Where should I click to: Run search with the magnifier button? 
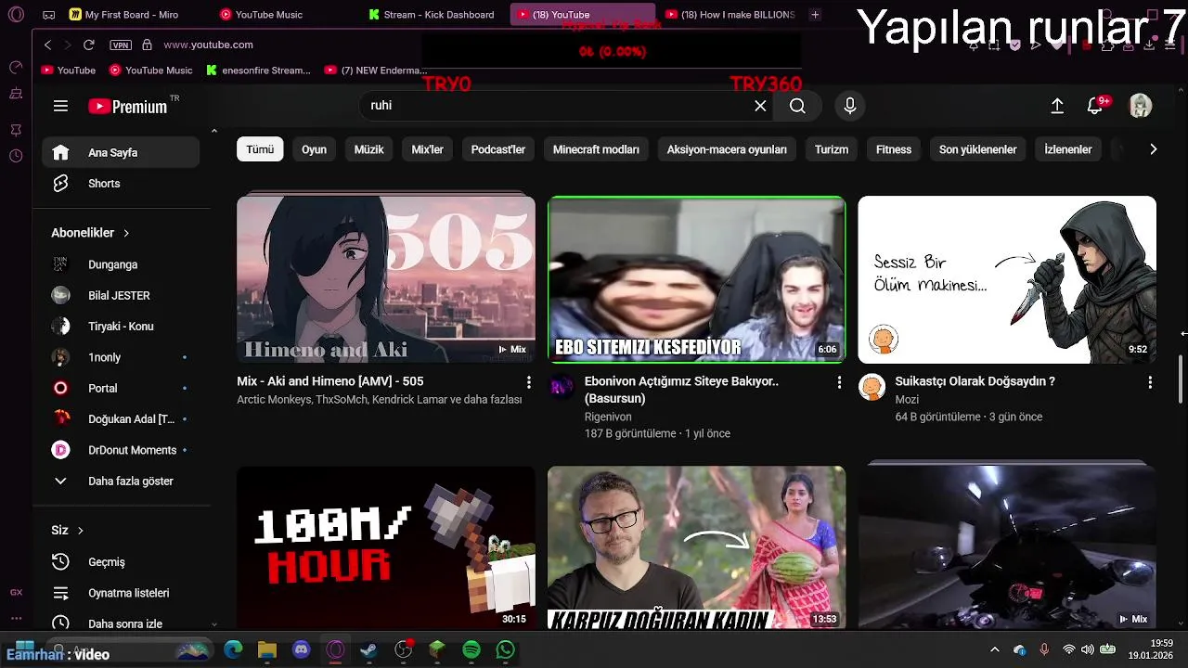point(797,106)
